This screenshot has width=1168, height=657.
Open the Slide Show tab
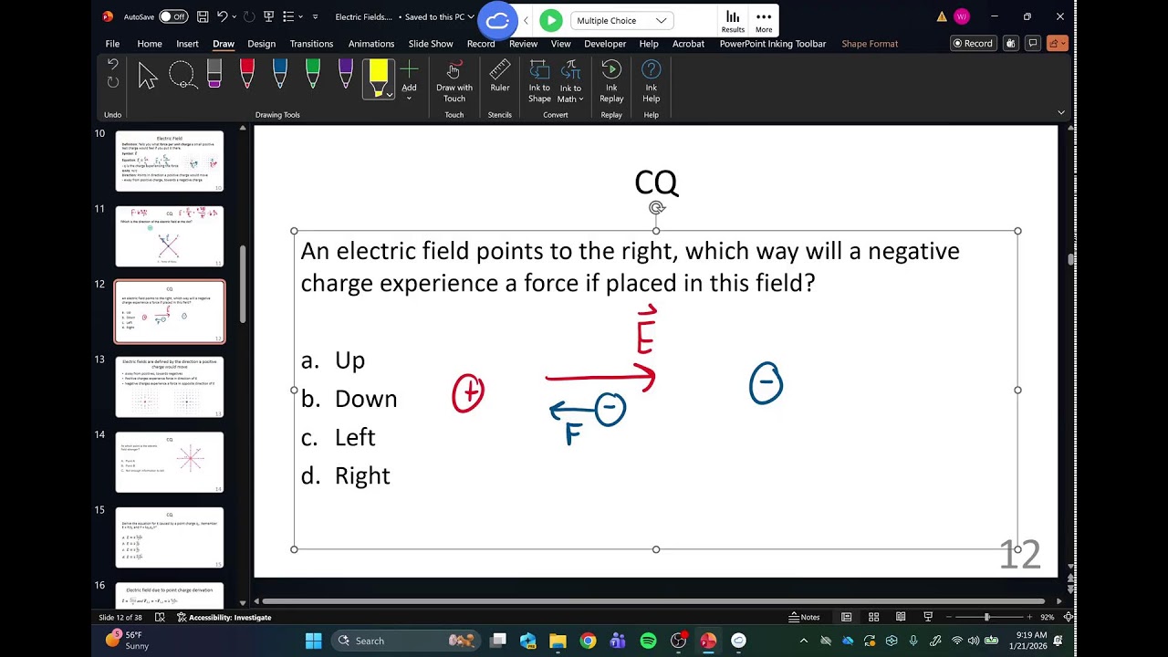(431, 44)
